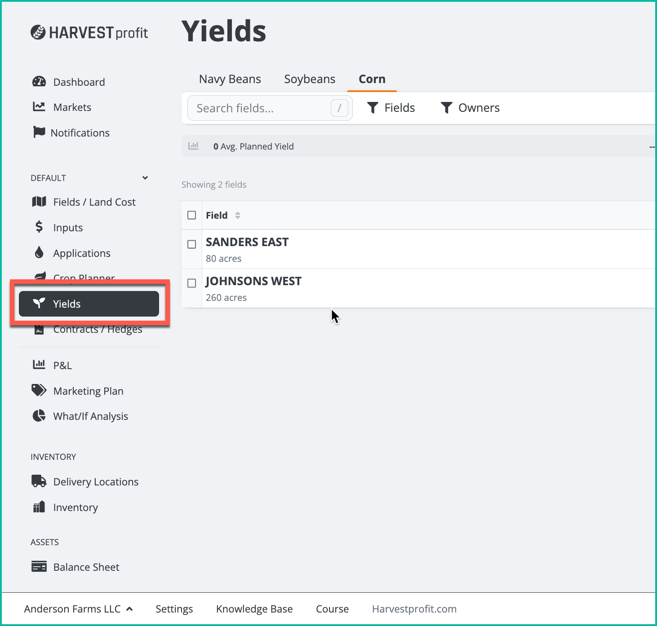This screenshot has width=657, height=626.
Task: Click the 'Showing 2 fields' text
Action: [214, 185]
